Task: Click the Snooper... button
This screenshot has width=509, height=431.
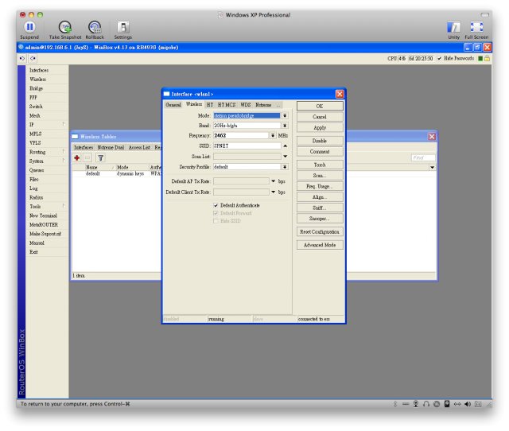Action: (320, 219)
